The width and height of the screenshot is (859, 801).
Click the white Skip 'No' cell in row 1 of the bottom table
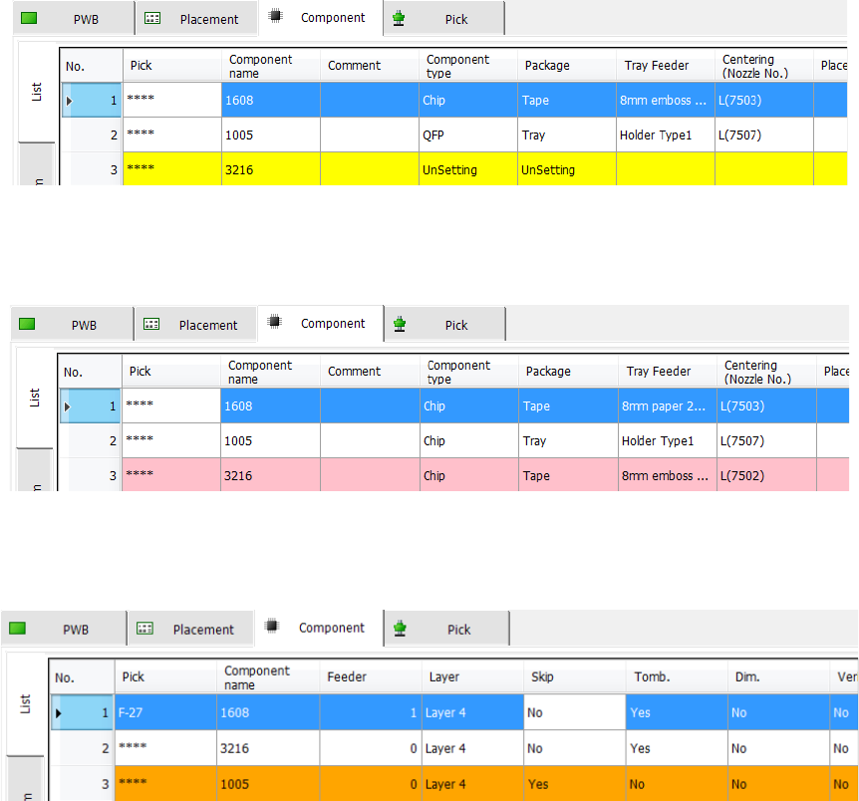(x=575, y=712)
